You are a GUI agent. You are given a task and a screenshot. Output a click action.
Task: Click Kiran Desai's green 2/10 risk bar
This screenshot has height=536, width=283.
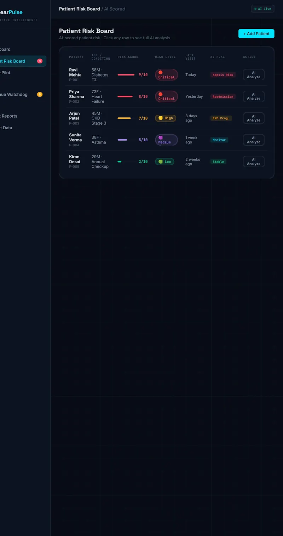pos(120,162)
